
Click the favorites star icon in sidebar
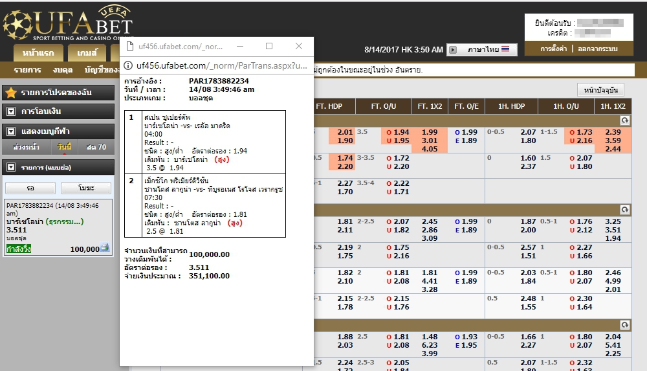(x=11, y=93)
